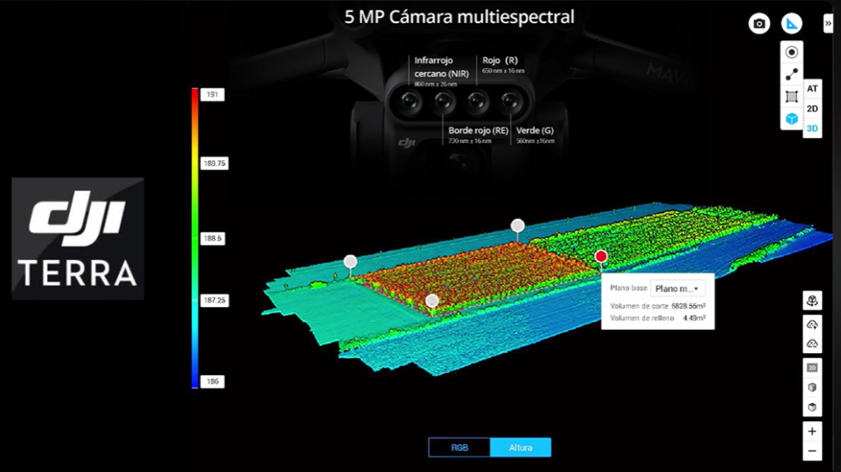Open the Plano base dropdown
This screenshot has width=841, height=472.
678,288
